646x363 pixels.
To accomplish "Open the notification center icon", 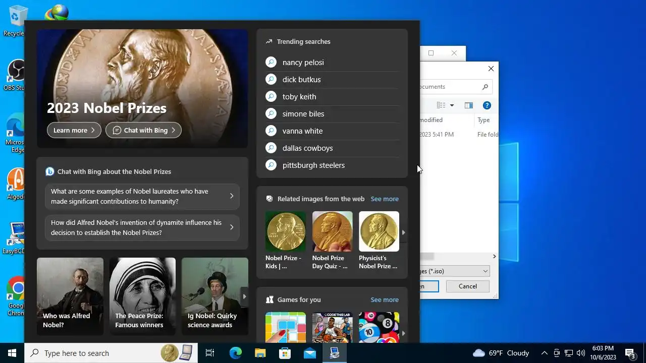I will pos(630,353).
